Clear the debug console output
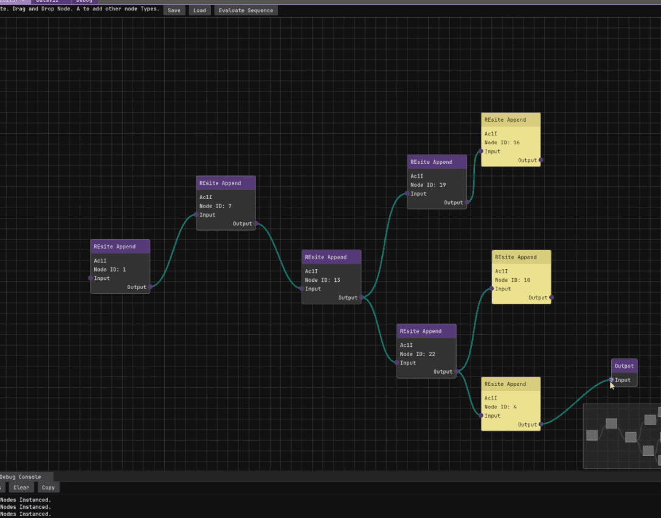The height and width of the screenshot is (518, 661). coord(21,488)
